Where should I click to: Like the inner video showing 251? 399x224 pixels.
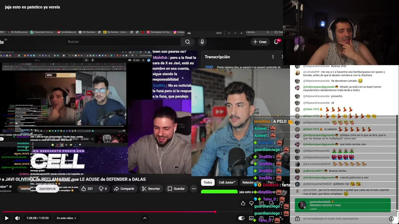coord(87,189)
